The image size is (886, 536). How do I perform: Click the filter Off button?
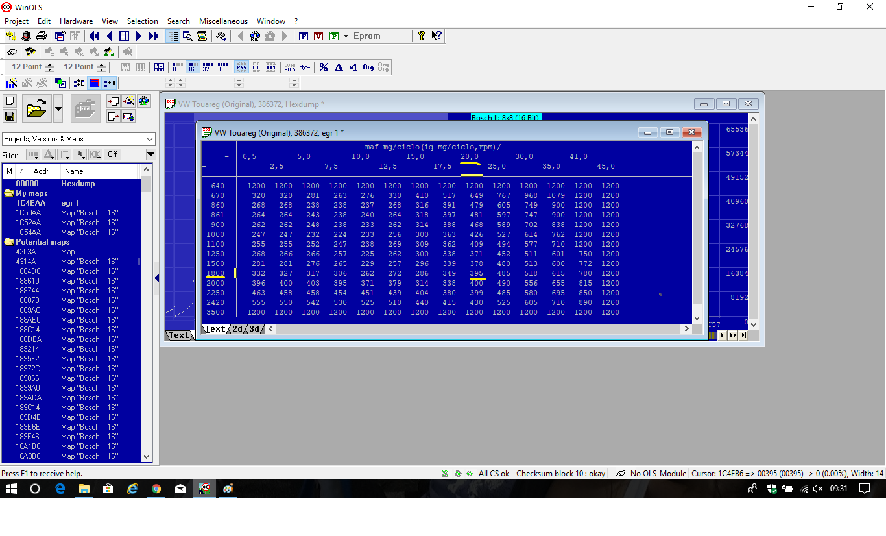(113, 154)
